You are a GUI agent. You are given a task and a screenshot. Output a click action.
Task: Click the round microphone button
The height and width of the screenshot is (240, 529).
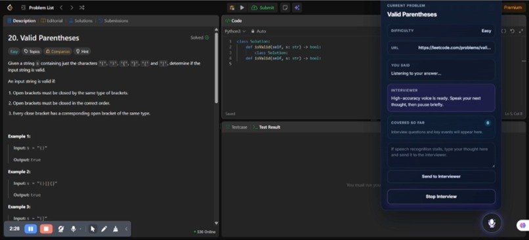492,223
